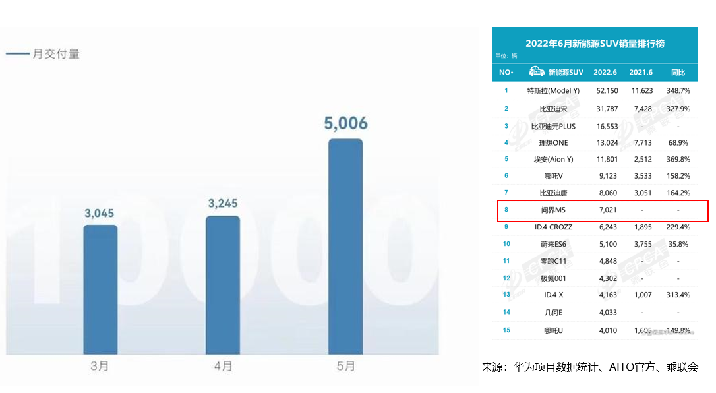Select the 4,848 sales figure
Screen dimensions: 716x393
(x=609, y=261)
